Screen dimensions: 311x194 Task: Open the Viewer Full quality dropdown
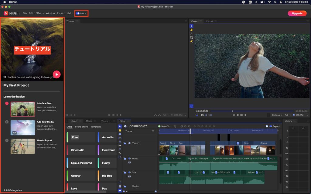point(288,115)
